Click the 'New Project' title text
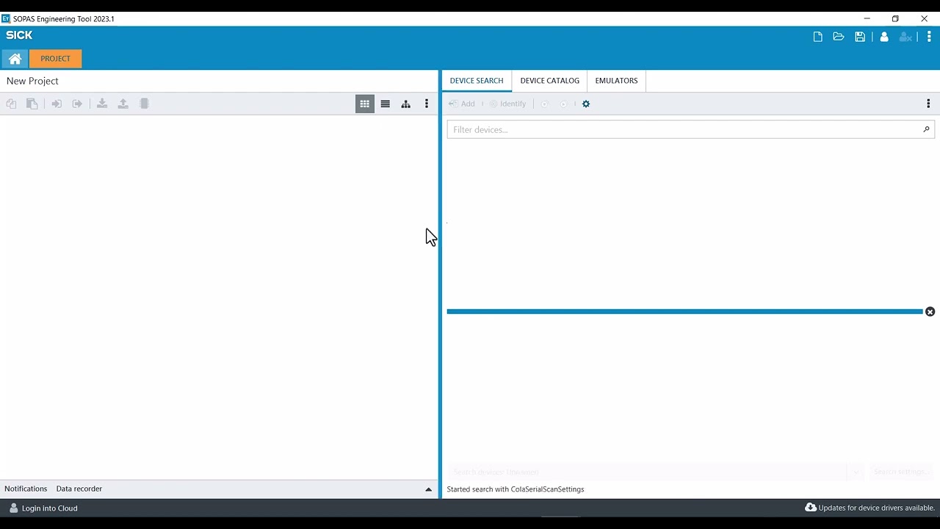The height and width of the screenshot is (529, 940). pos(32,81)
